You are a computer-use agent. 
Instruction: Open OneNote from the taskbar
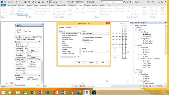point(41,92)
